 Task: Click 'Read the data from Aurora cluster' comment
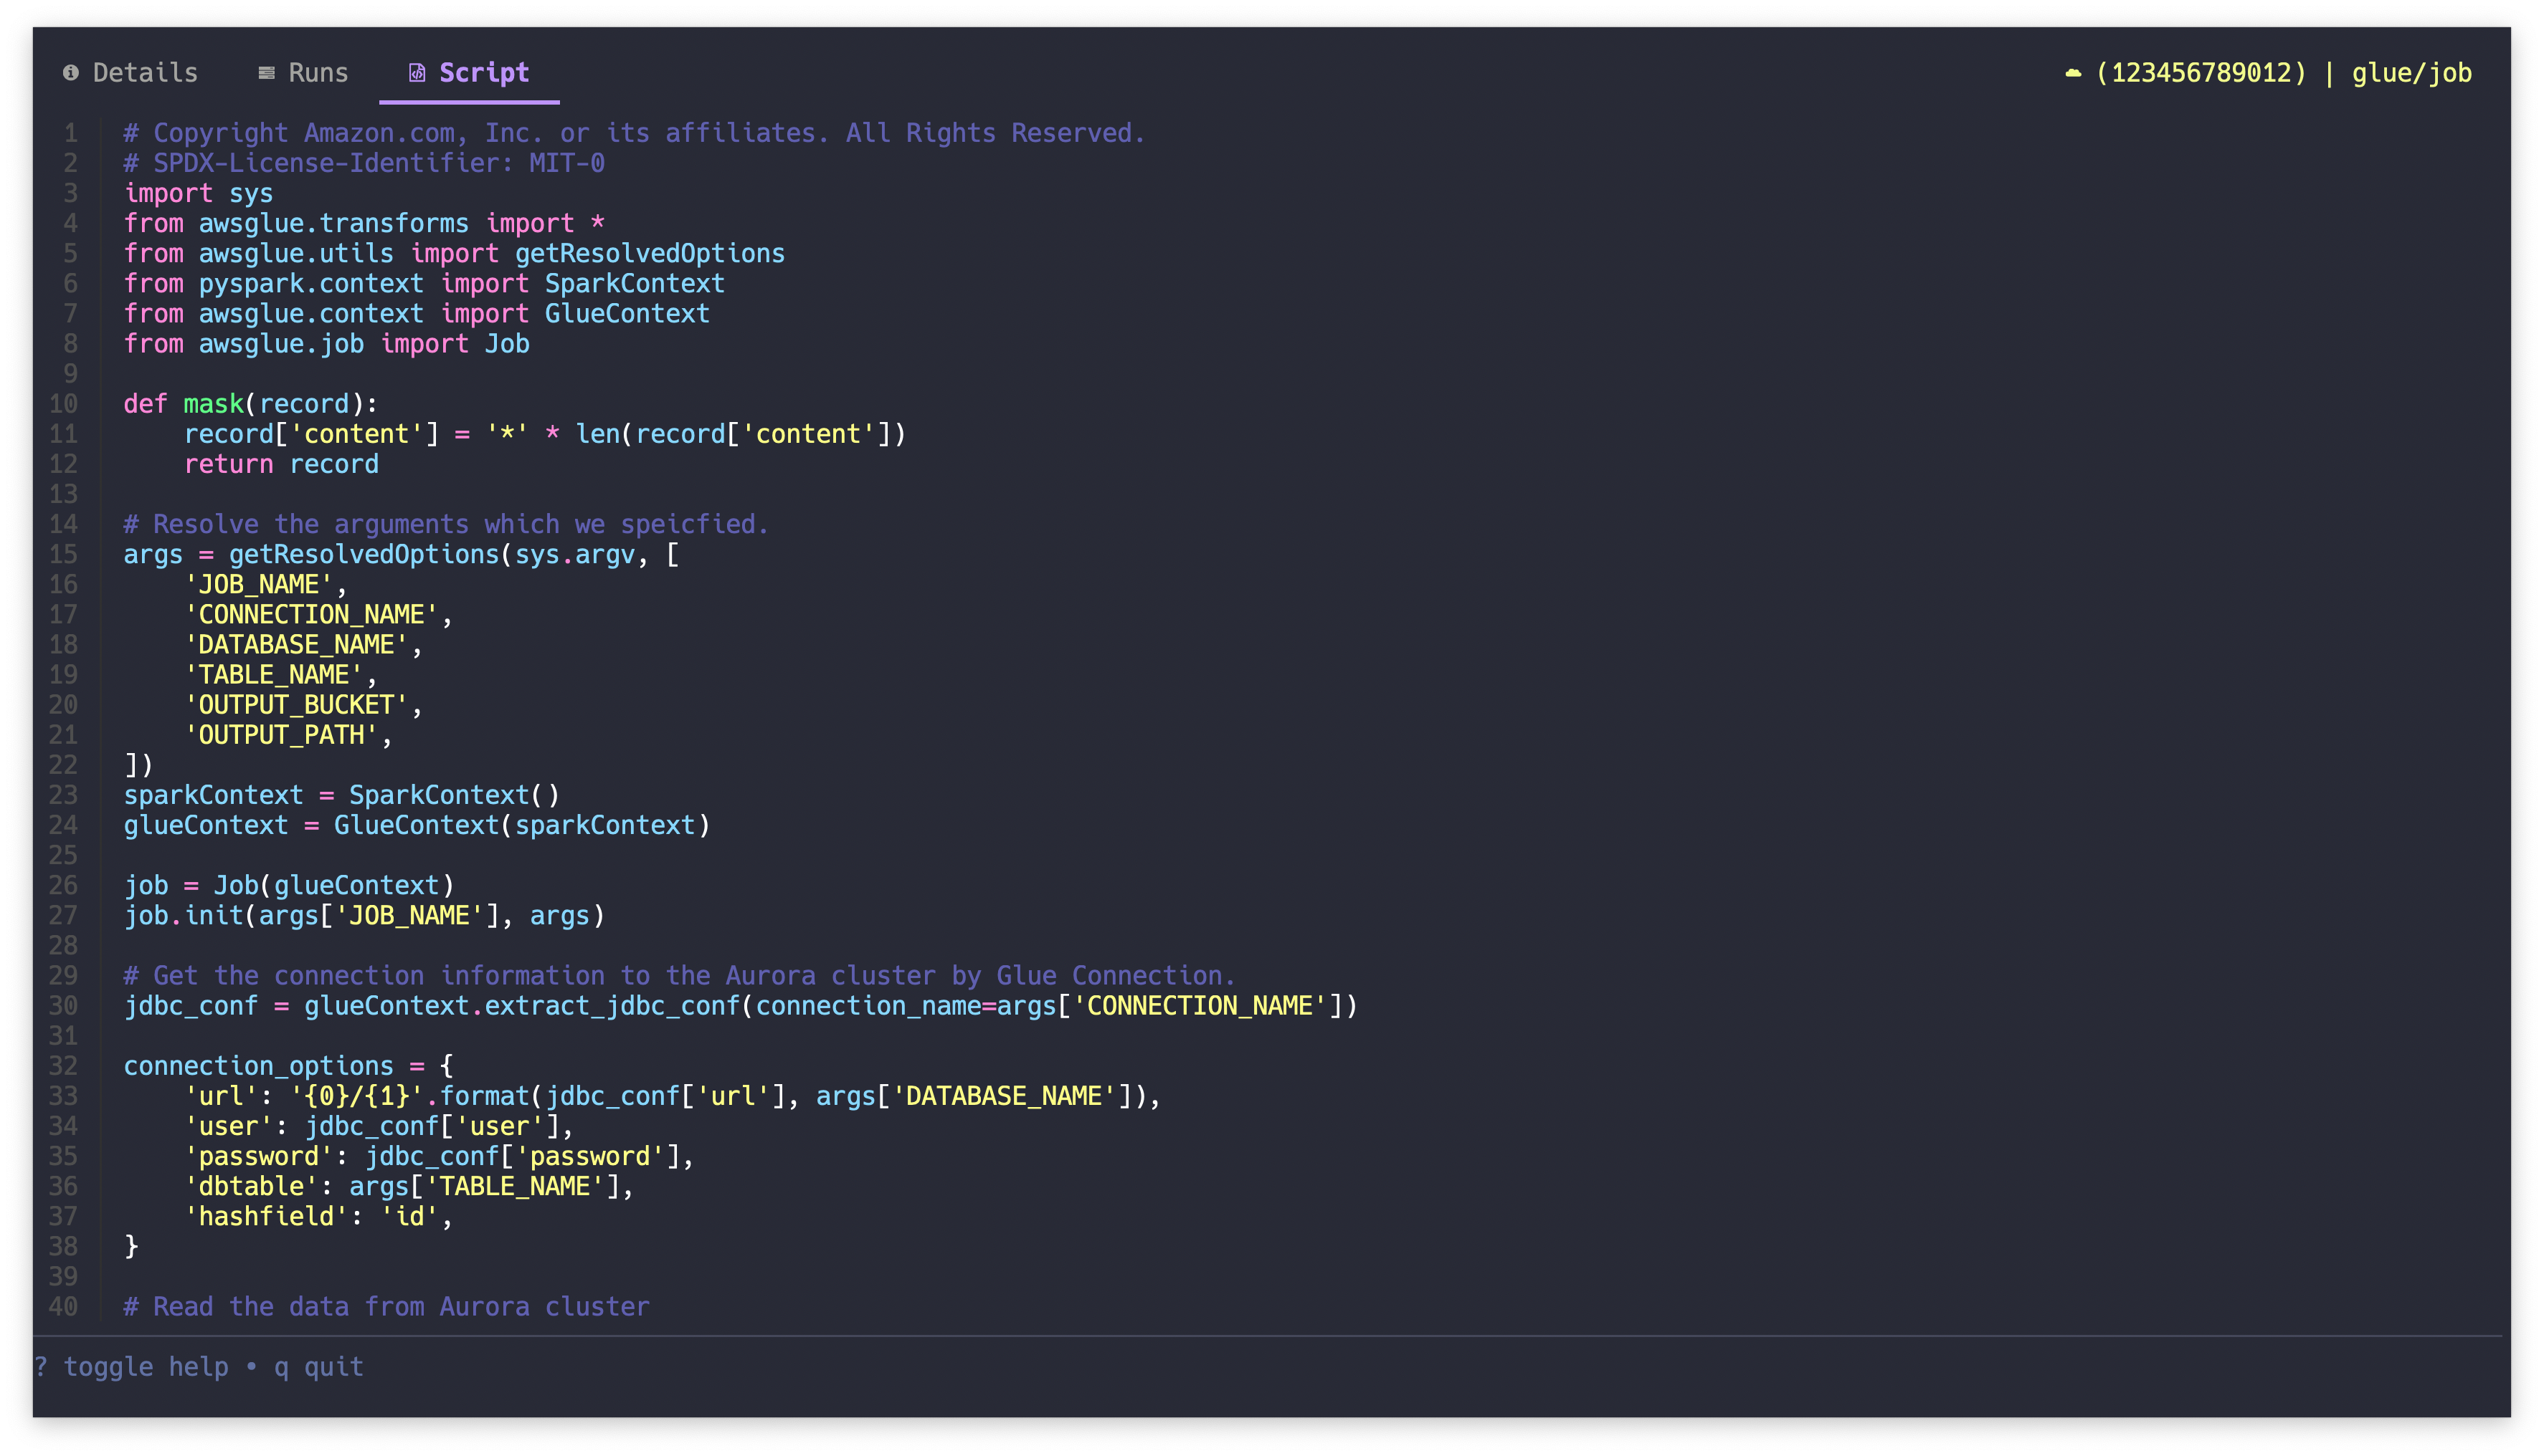tap(386, 1306)
